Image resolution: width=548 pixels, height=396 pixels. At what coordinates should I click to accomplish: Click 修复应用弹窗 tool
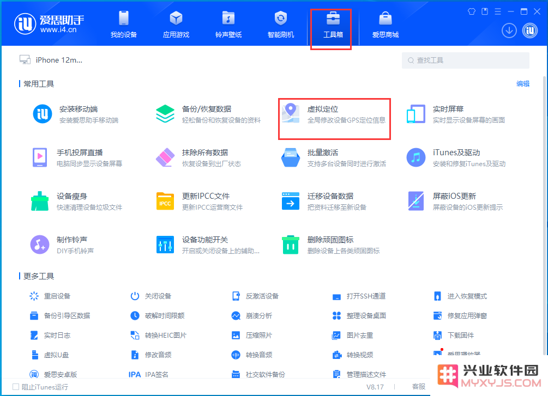pyautogui.click(x=460, y=316)
